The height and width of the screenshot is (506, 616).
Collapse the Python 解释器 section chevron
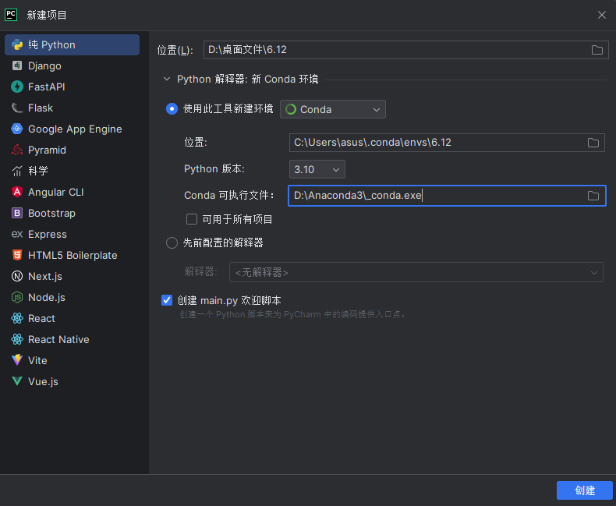click(x=167, y=79)
